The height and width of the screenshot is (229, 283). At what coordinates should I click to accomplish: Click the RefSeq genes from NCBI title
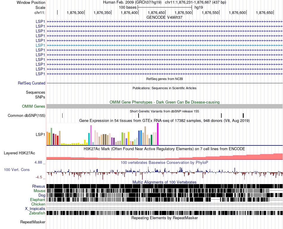pos(164,79)
